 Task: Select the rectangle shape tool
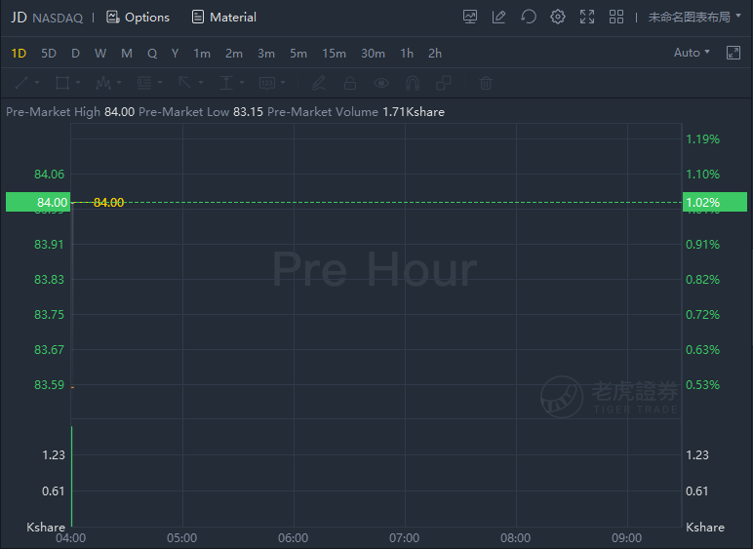(x=62, y=83)
